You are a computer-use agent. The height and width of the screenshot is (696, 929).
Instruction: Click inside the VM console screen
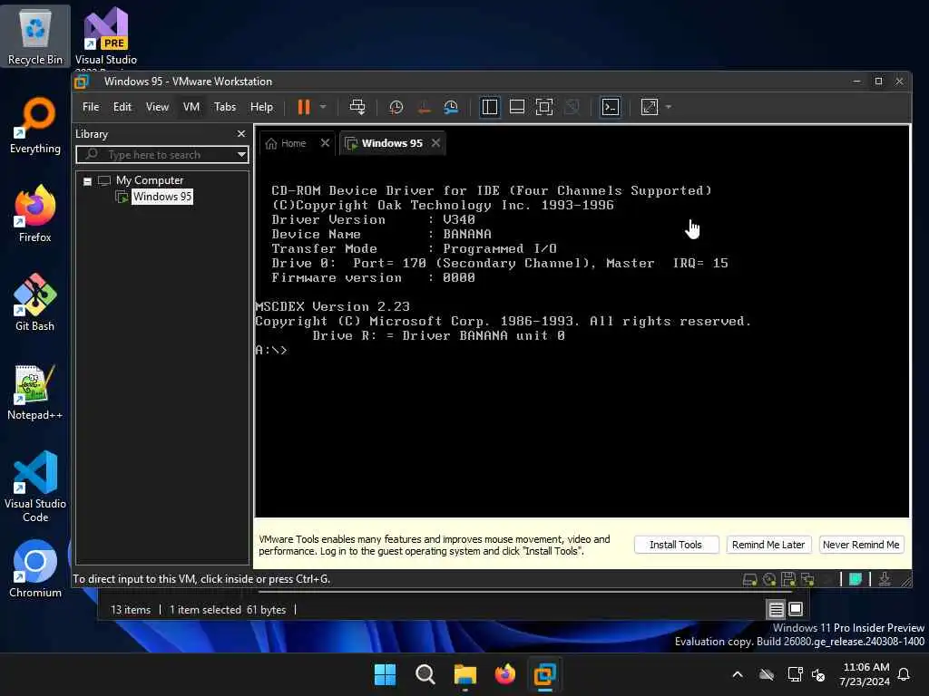582,337
